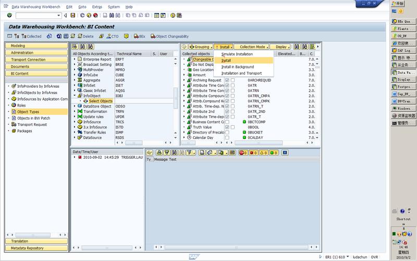The height and width of the screenshot is (261, 417).
Task: Collapse the InfoObject node in object tree
Action: [75, 96]
